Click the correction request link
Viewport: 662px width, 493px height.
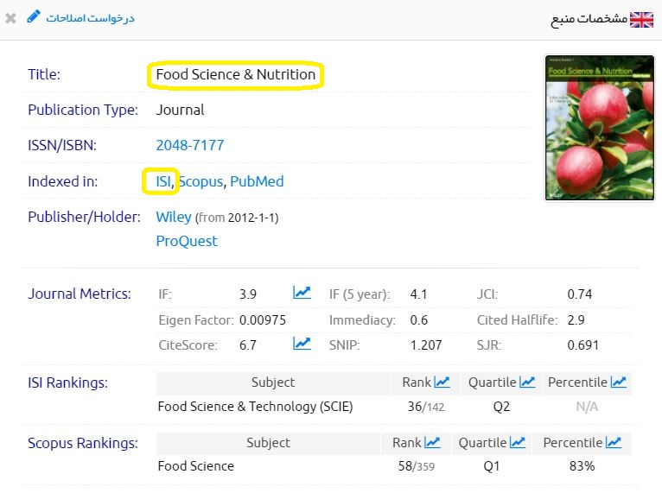(91, 17)
